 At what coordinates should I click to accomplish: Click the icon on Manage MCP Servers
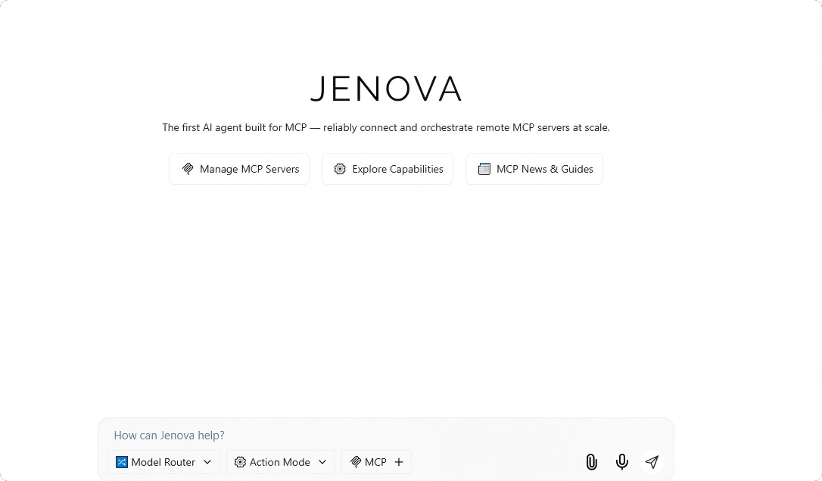pyautogui.click(x=188, y=169)
